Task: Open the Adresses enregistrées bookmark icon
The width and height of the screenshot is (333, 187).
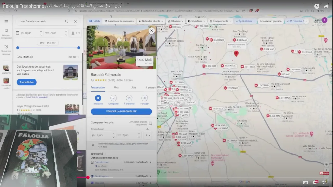Action: coord(6,31)
